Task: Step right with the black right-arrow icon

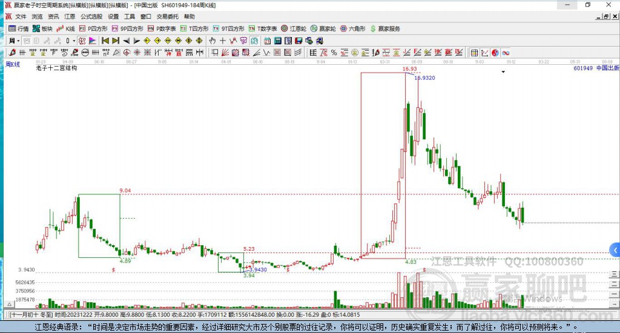Action: (136, 41)
